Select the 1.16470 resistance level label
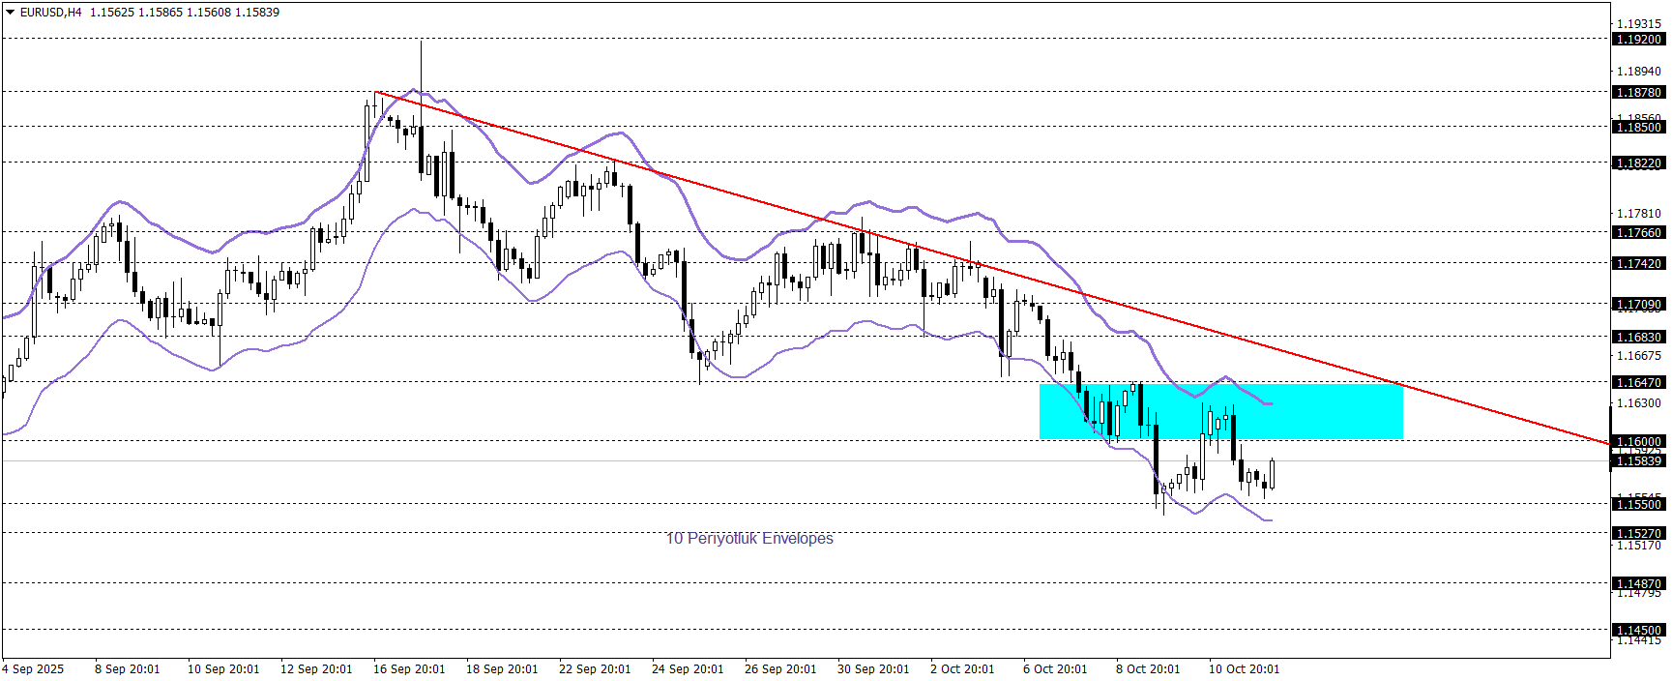Image resolution: width=1672 pixels, height=681 pixels. 1639,383
